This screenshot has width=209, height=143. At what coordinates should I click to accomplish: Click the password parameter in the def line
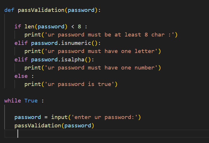coord(81,10)
